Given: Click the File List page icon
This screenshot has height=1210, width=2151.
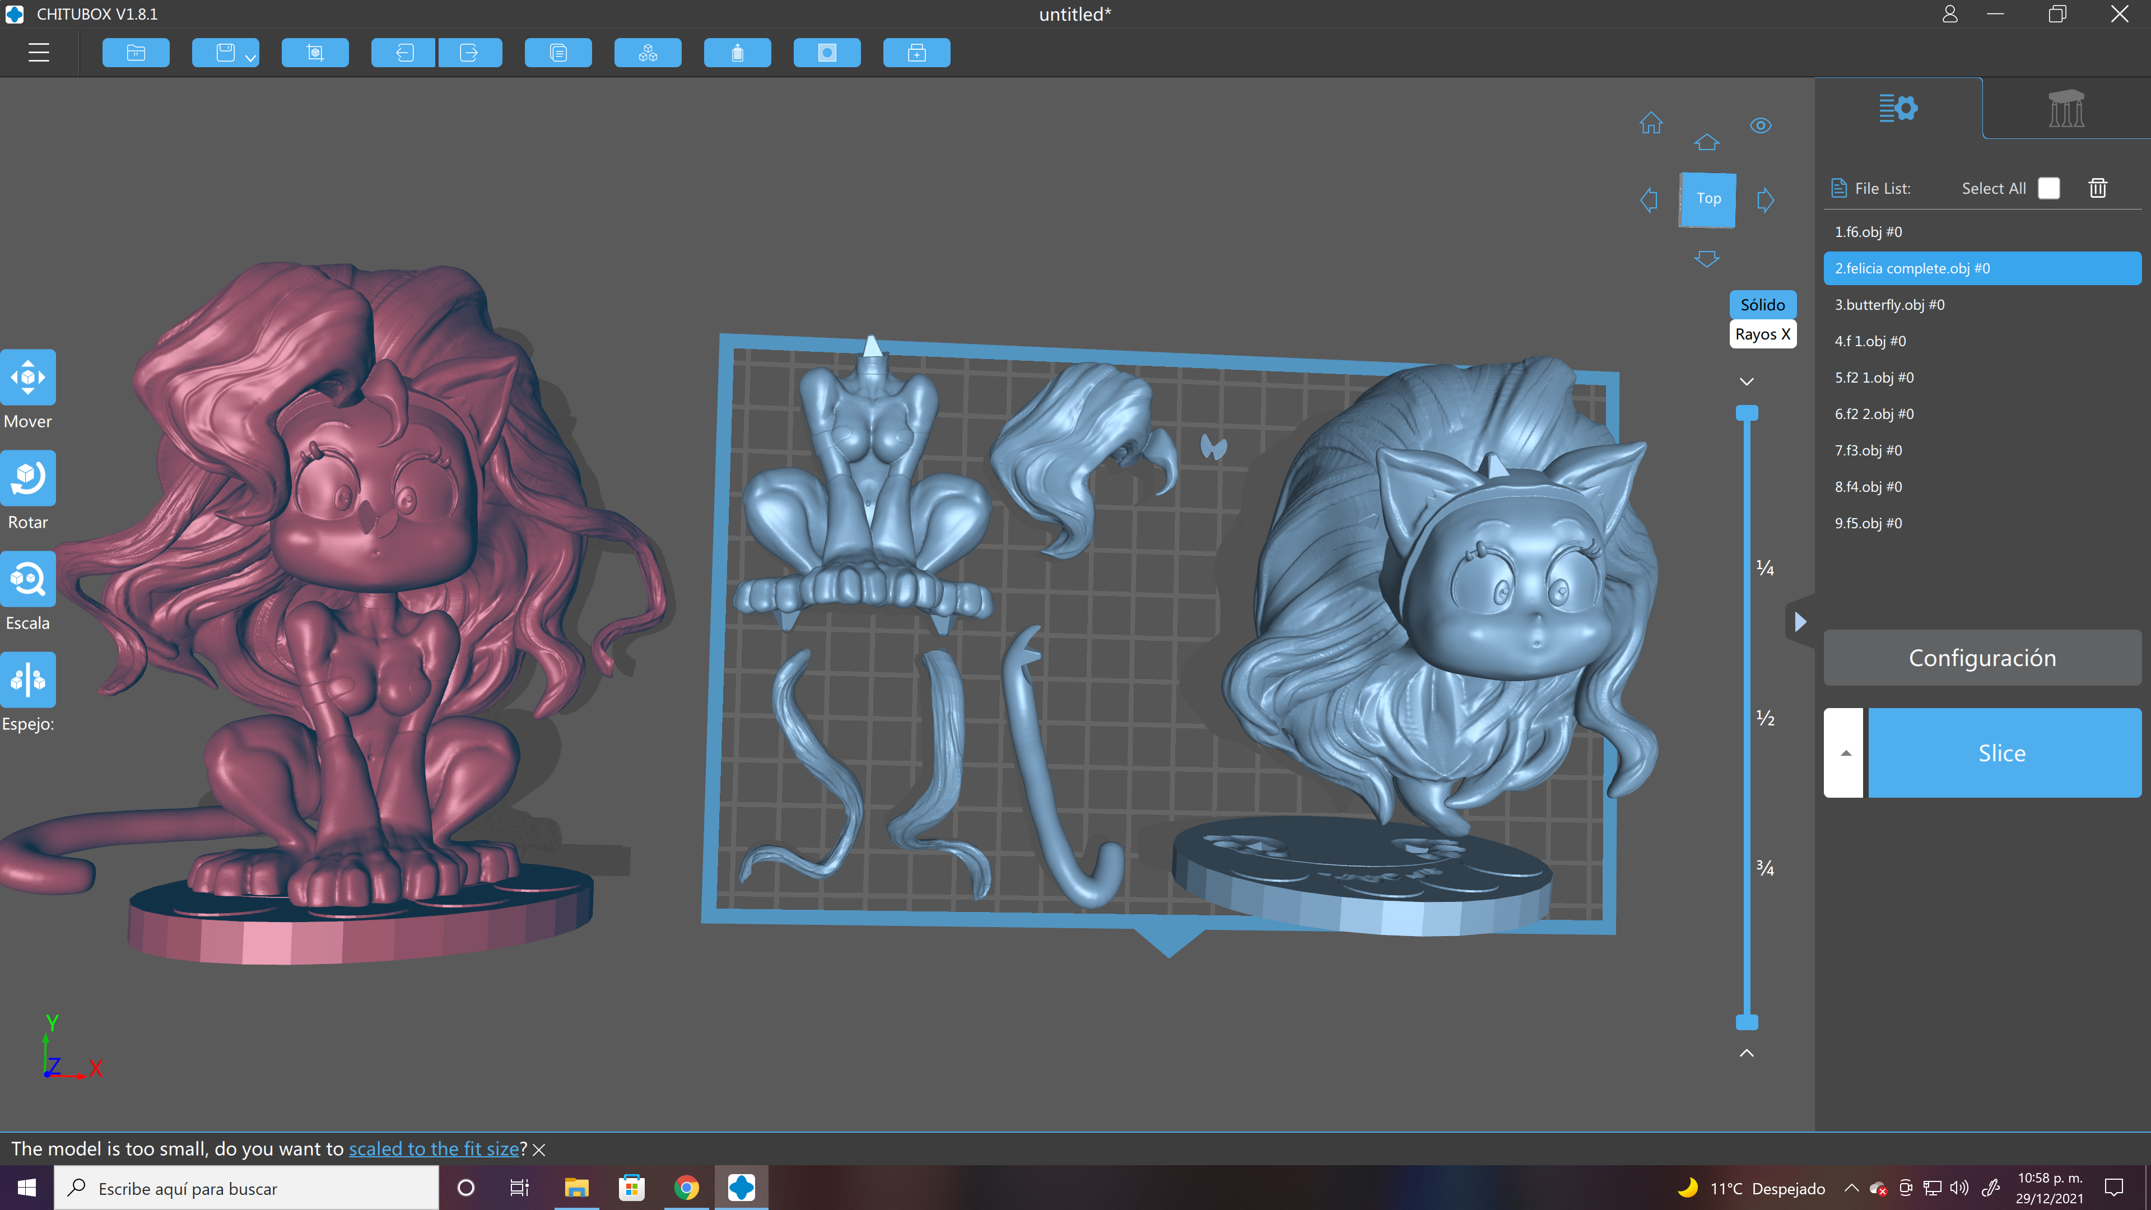Looking at the screenshot, I should pos(1838,188).
